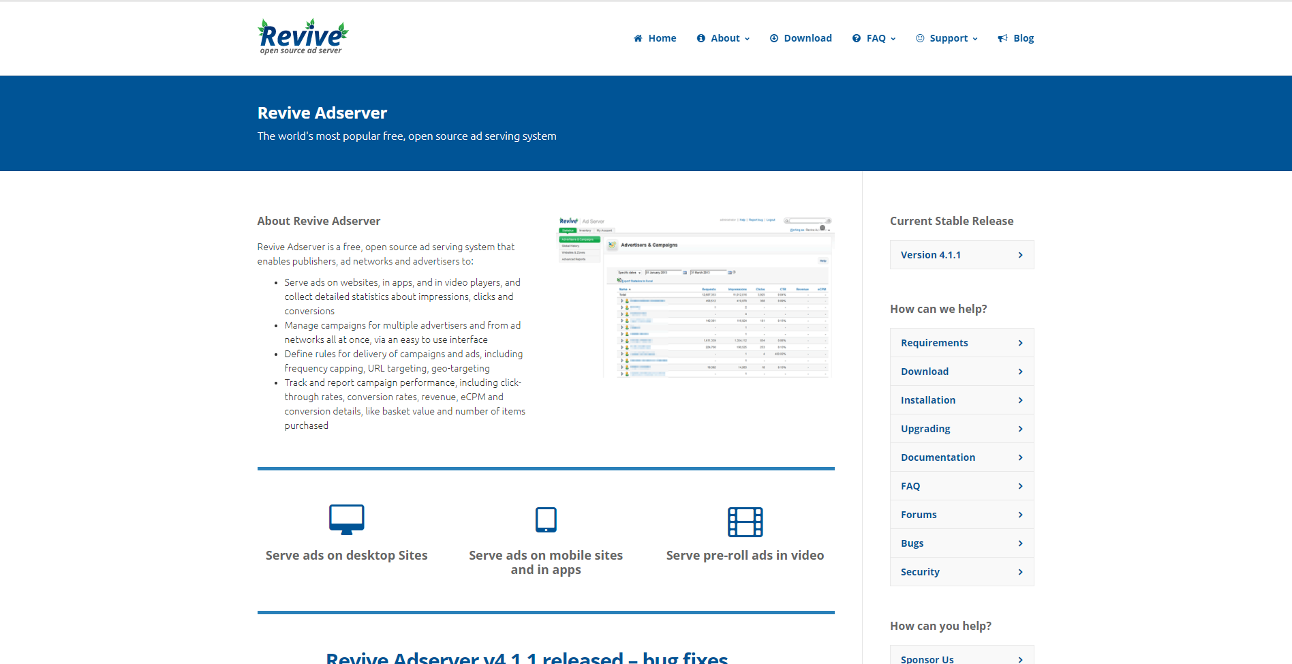This screenshot has width=1292, height=664.
Task: Click Serve pre-roll ads in video heading
Action: pos(745,556)
